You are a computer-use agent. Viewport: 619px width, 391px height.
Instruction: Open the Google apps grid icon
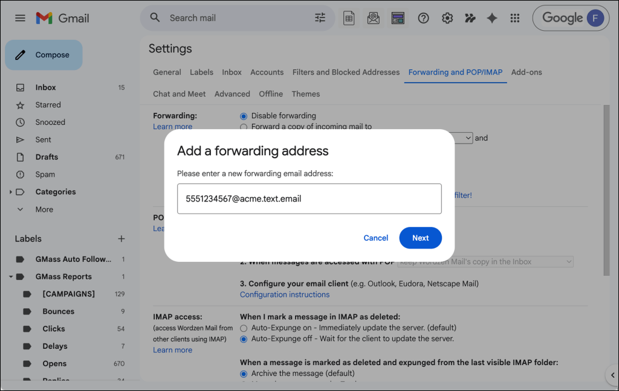(x=515, y=18)
